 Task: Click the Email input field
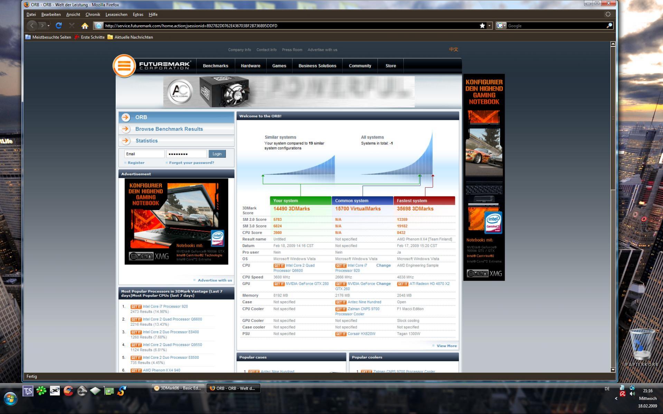tap(144, 154)
